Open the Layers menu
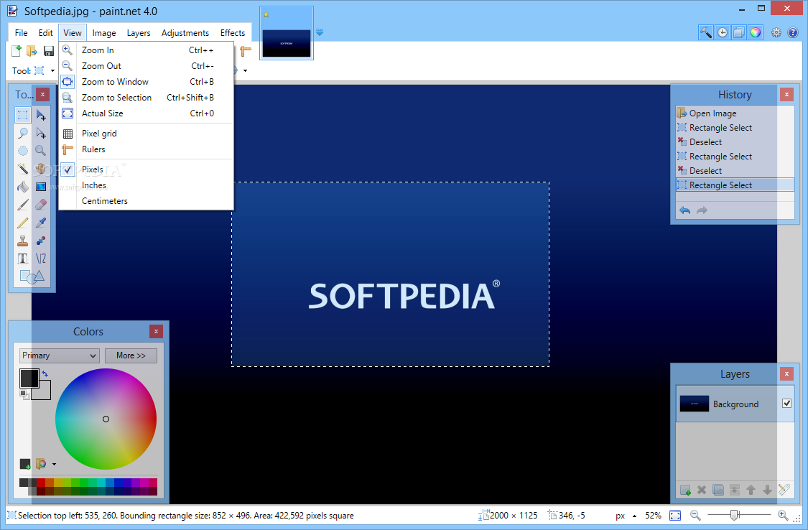Screen dimensions: 808x530 point(139,33)
